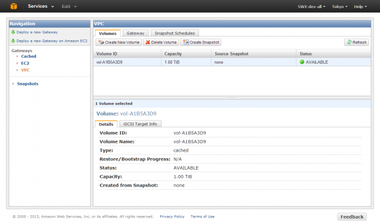380x224 pixels.
Task: Click the Volume Name value vol-A1B5A3D9
Action: pyautogui.click(x=189, y=142)
